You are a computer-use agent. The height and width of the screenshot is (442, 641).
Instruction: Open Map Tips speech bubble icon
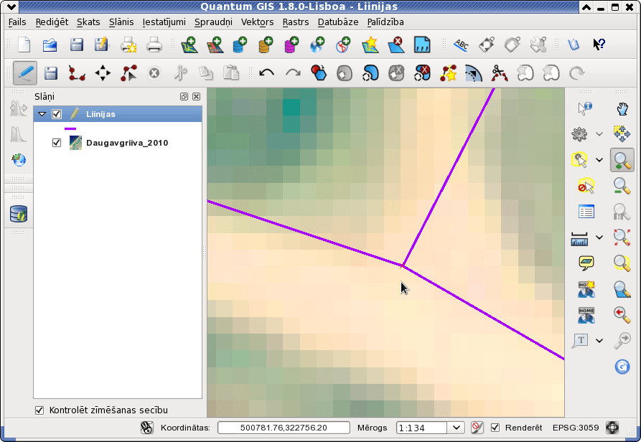point(586,263)
